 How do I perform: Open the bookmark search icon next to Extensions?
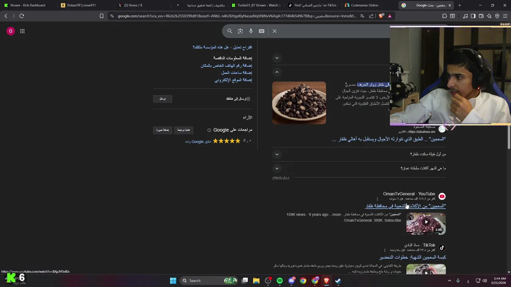[x=452, y=16]
